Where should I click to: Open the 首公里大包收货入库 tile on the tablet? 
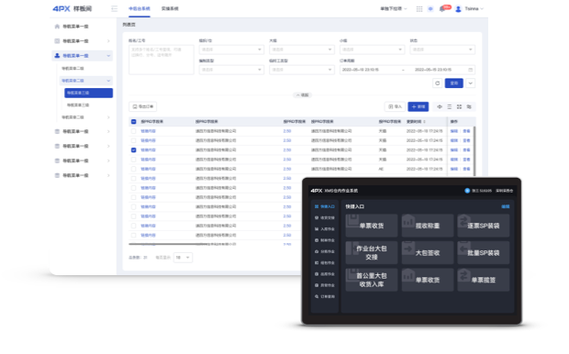tap(372, 280)
